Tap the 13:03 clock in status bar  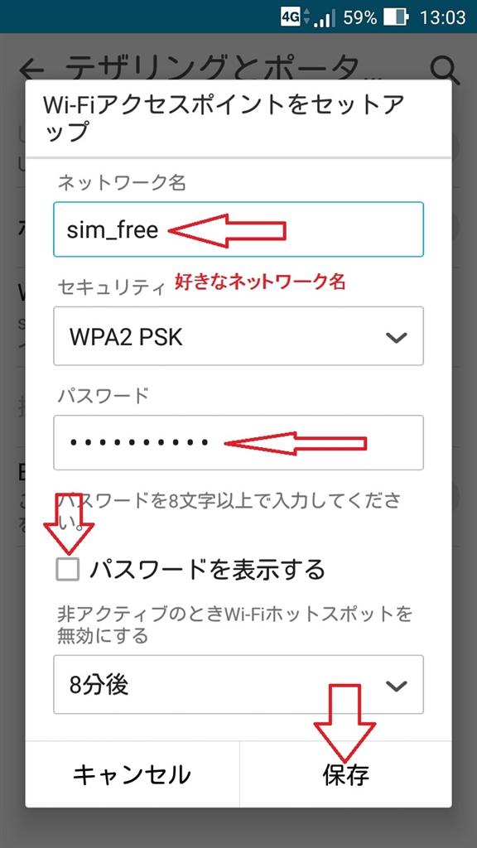click(x=442, y=17)
